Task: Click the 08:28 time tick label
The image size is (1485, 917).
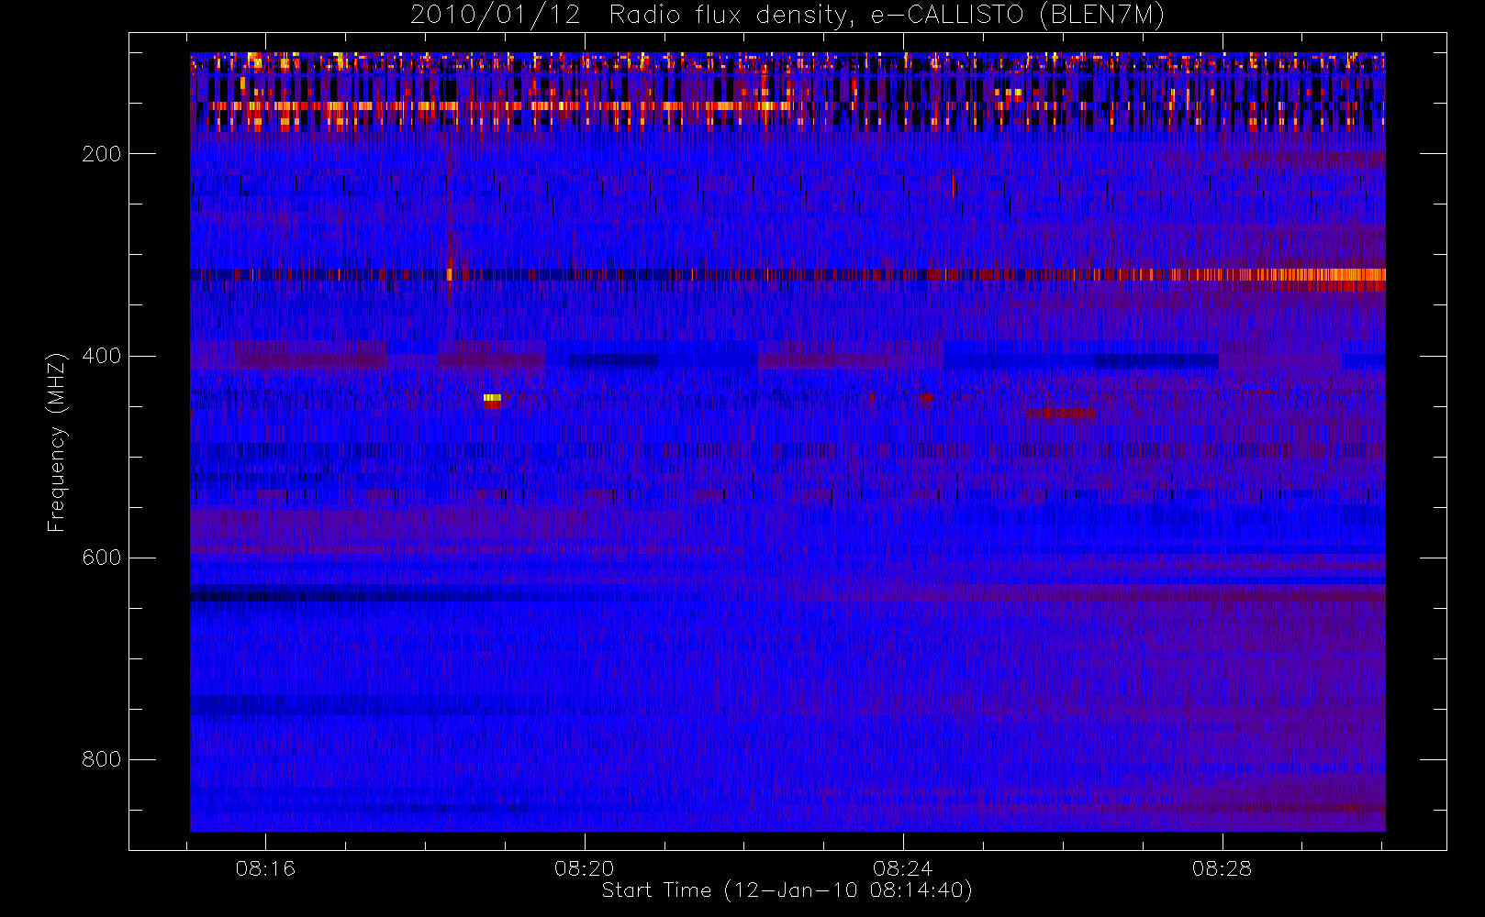Action: (1222, 868)
